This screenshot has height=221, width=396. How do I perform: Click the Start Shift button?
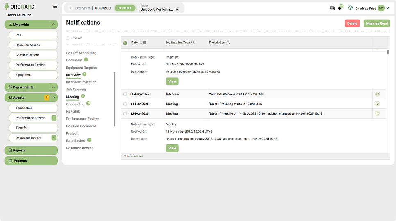(x=125, y=8)
